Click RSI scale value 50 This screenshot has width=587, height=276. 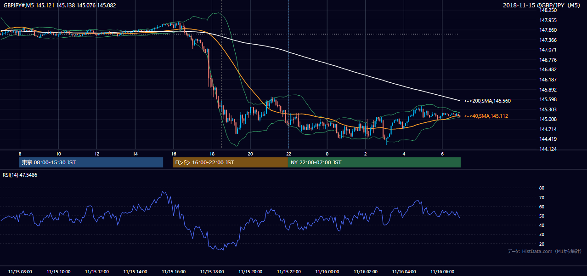coord(542,216)
